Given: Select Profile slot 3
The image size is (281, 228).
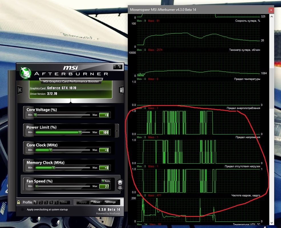Looking at the screenshot, I should [x=46, y=202].
